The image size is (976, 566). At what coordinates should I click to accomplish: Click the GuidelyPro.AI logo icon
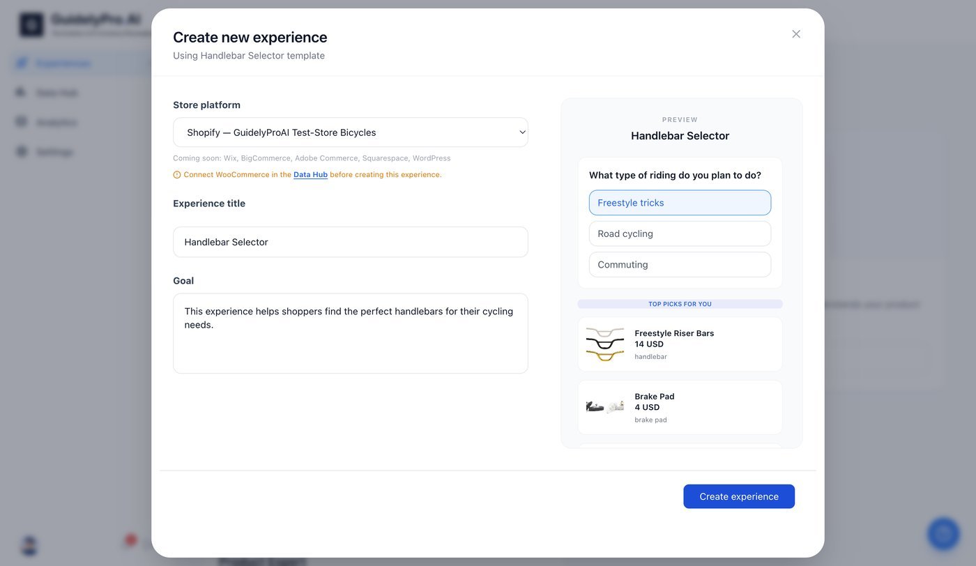point(31,24)
